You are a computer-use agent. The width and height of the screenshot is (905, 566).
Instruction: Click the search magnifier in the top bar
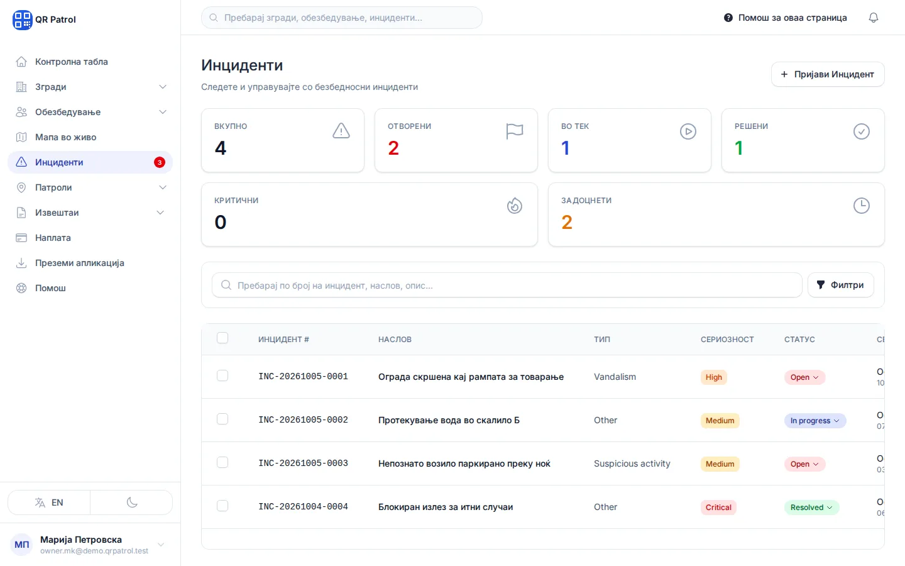[x=214, y=18]
